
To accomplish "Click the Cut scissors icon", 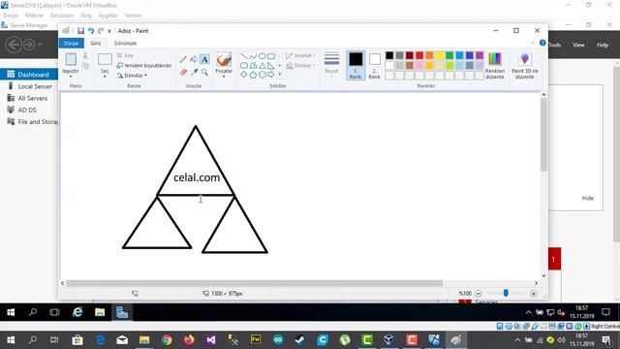I will click(85, 56).
